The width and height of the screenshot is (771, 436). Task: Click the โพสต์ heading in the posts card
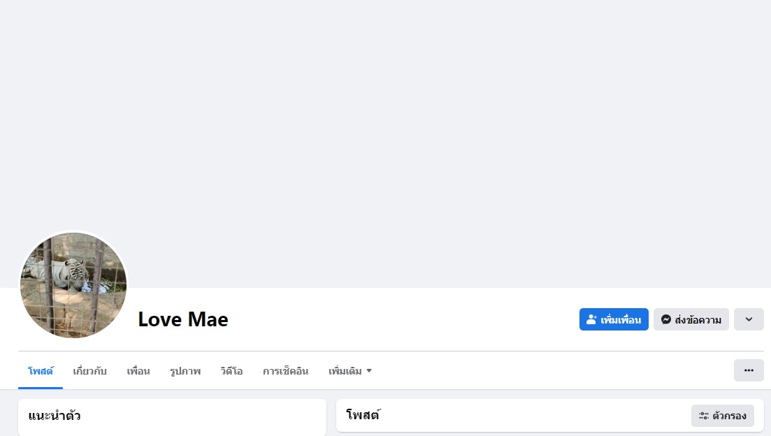[x=363, y=416]
